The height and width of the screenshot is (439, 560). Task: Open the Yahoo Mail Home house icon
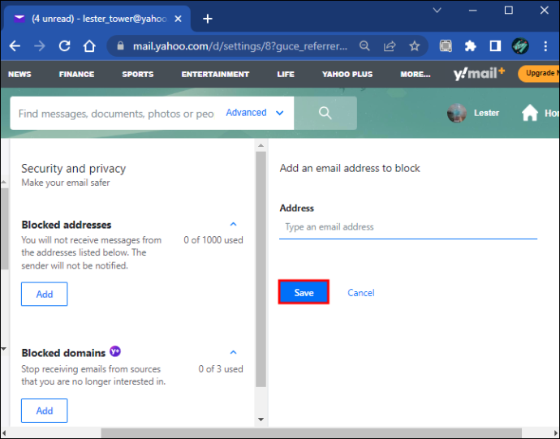530,113
